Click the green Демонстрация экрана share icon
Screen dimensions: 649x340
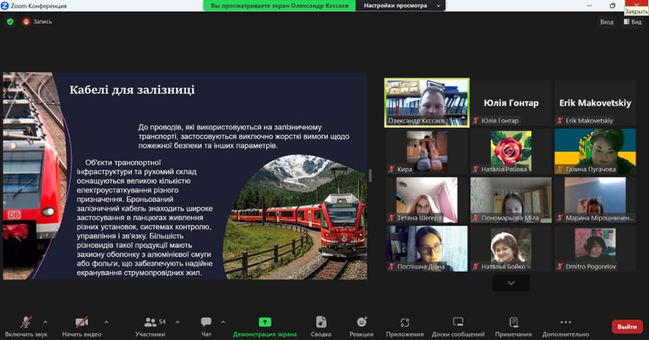264,322
